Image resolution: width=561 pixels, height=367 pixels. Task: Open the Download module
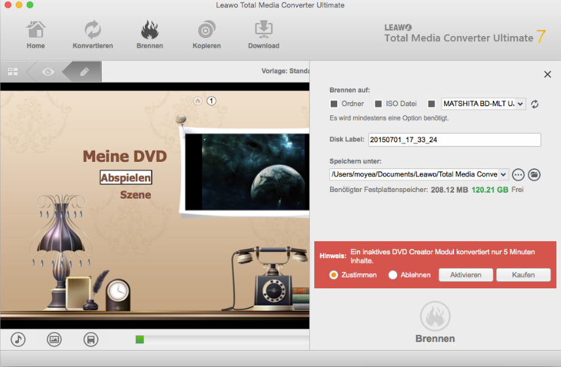coord(264,35)
